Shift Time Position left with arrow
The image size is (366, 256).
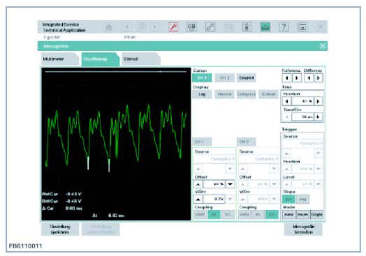287,101
